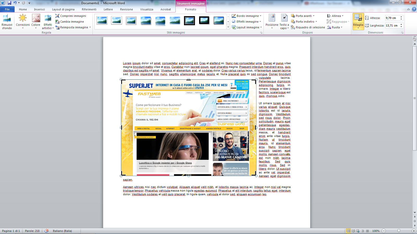Expand the Reimposta immagine dropdown arrow

(x=90, y=27)
